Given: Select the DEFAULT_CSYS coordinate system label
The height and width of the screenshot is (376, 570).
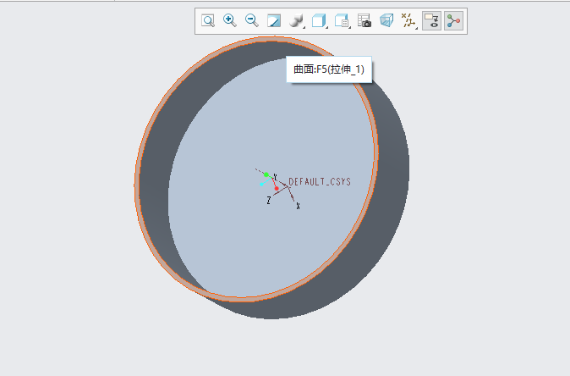Looking at the screenshot, I should [320, 181].
